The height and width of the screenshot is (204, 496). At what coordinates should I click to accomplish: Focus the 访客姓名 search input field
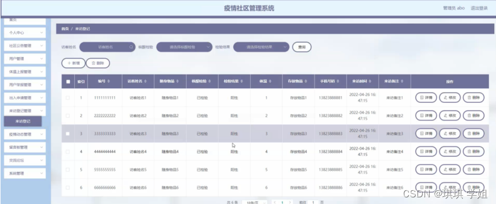click(107, 47)
